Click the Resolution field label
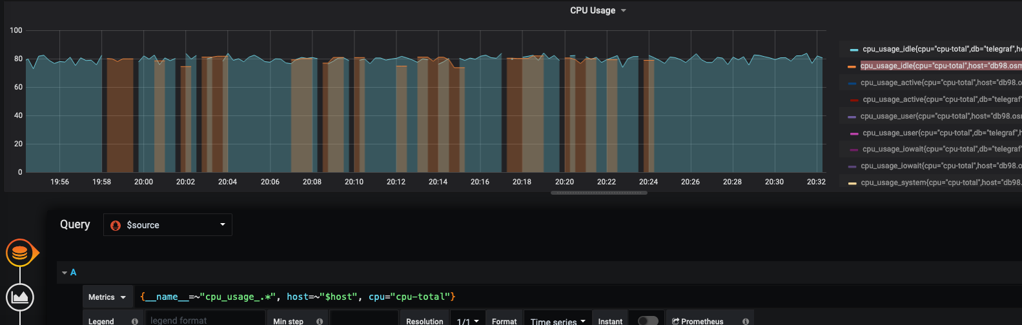This screenshot has height=325, width=1022. (425, 321)
